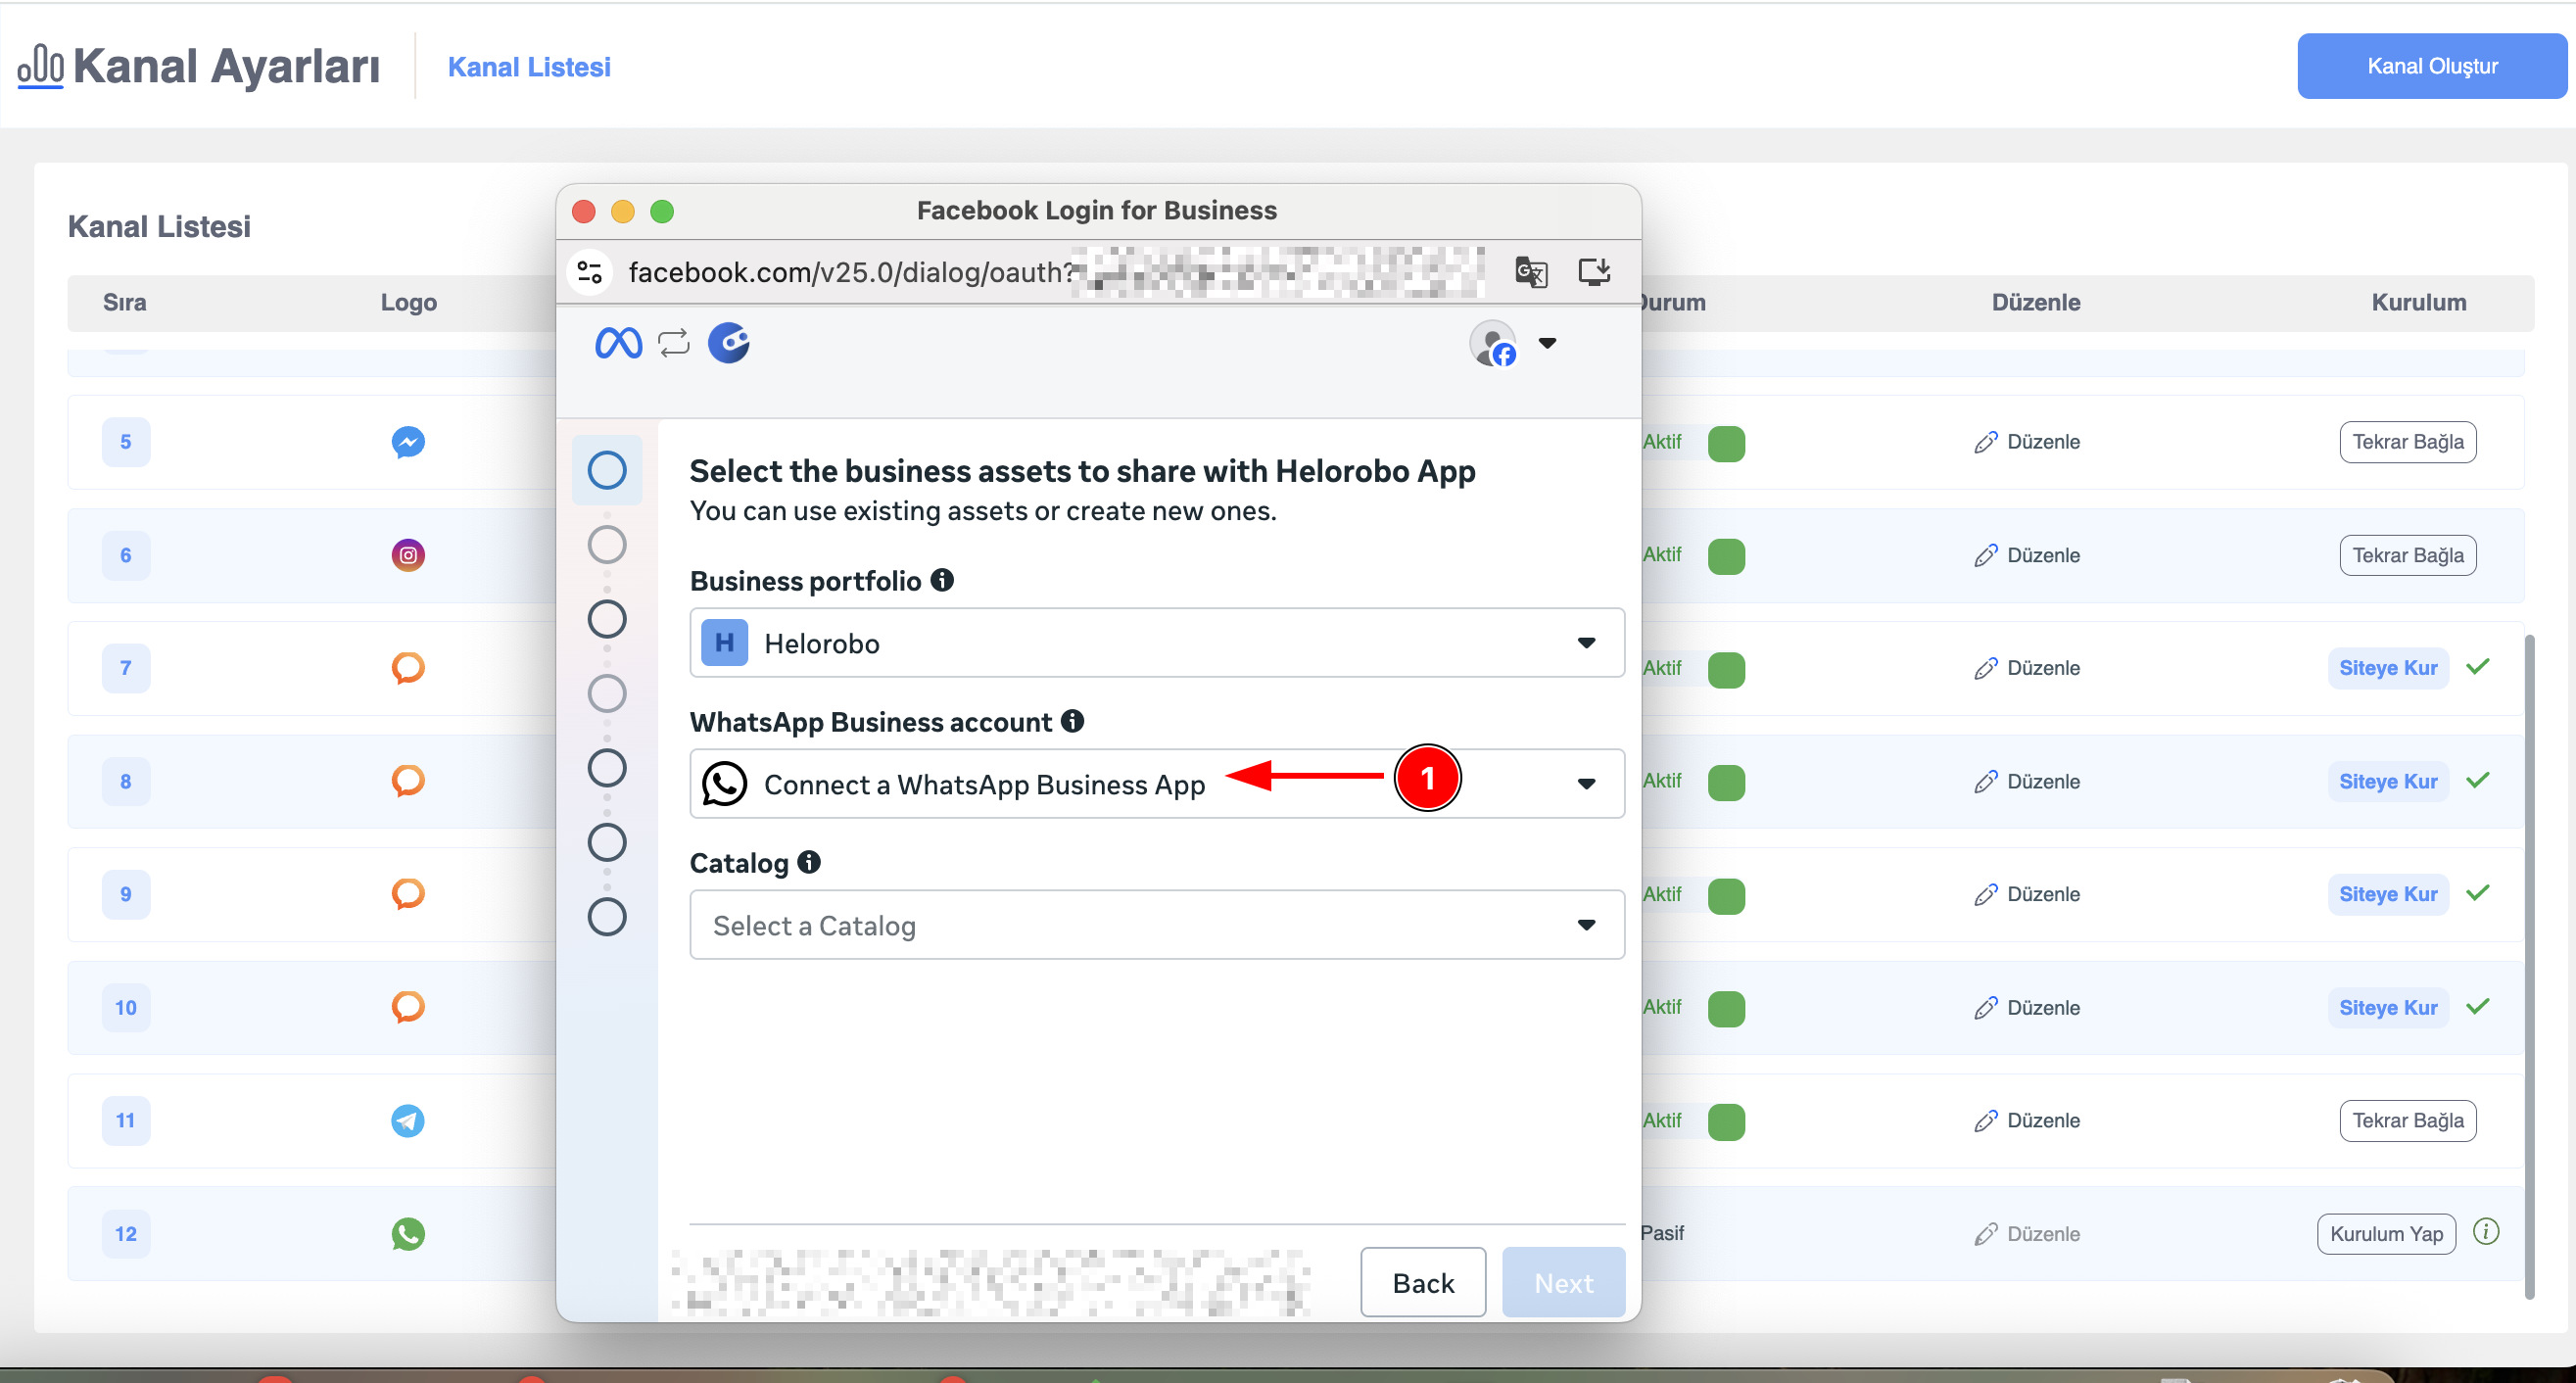Click the Google Translate icon in the address bar

1530,271
